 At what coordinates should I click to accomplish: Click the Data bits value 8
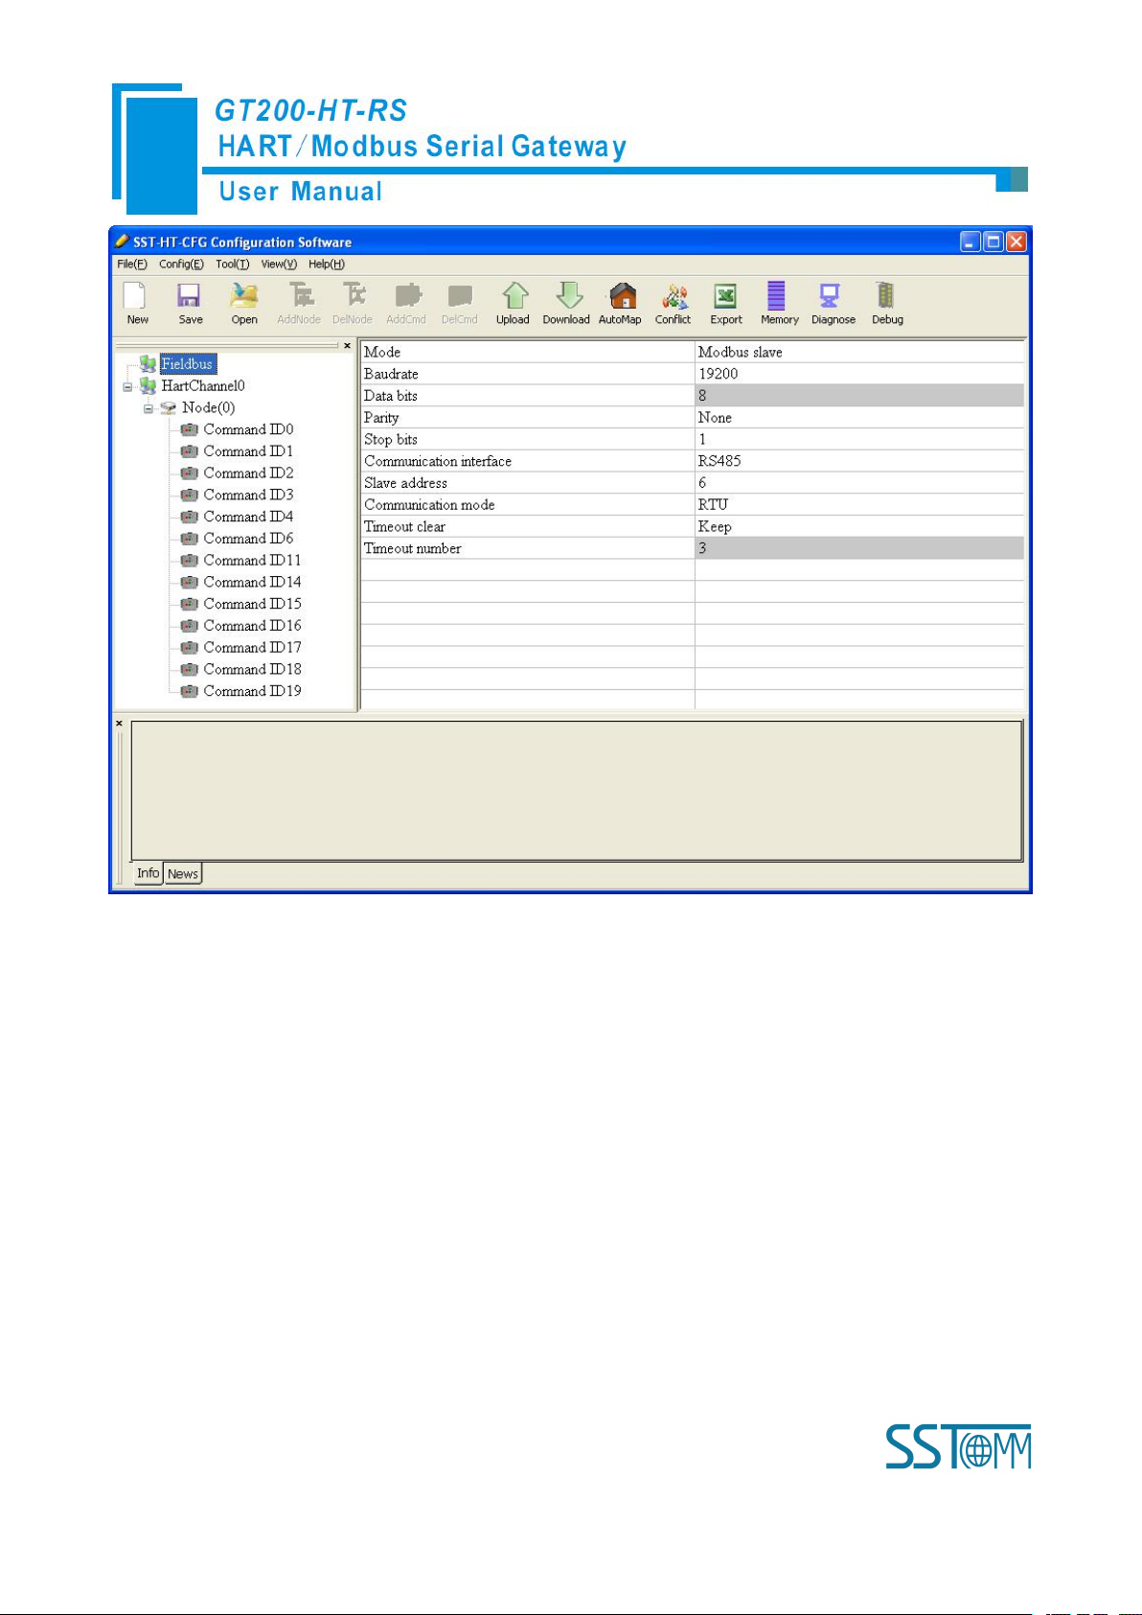pyautogui.click(x=859, y=396)
